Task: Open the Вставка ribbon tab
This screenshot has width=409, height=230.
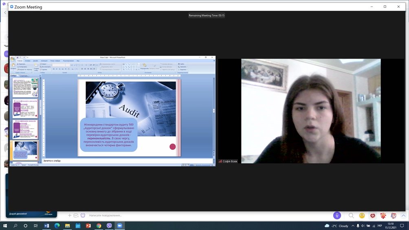Action: point(28,61)
